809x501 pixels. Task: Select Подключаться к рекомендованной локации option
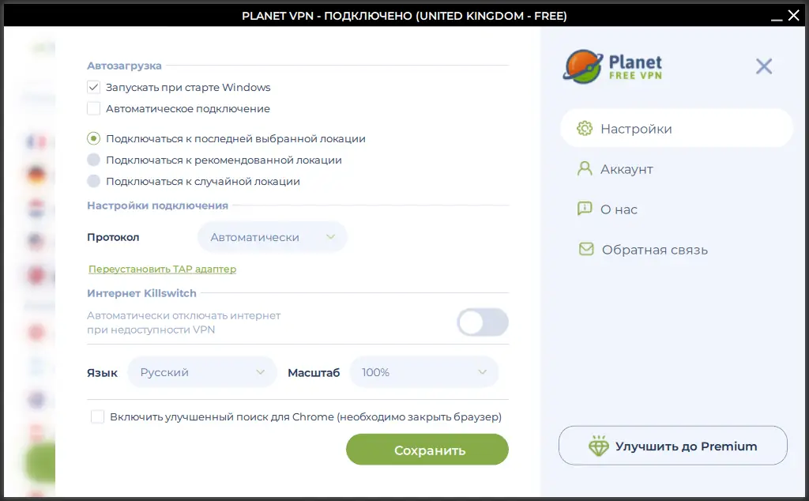(x=93, y=160)
